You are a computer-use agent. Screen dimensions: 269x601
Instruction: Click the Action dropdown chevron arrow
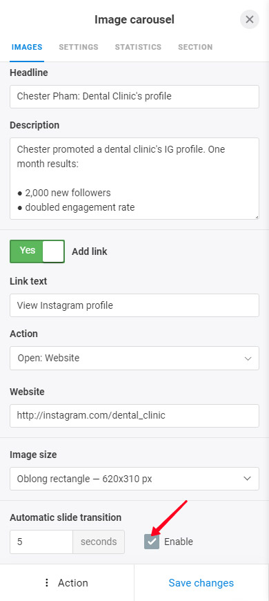point(248,359)
